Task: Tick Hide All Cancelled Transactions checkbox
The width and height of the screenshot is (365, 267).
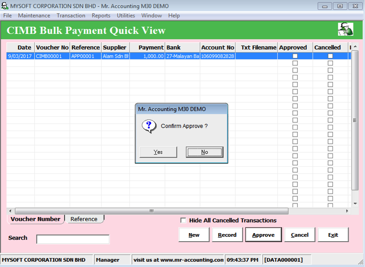Action: coord(183,220)
